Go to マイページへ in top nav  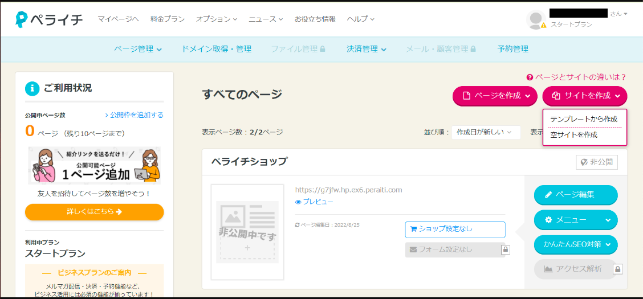[119, 19]
